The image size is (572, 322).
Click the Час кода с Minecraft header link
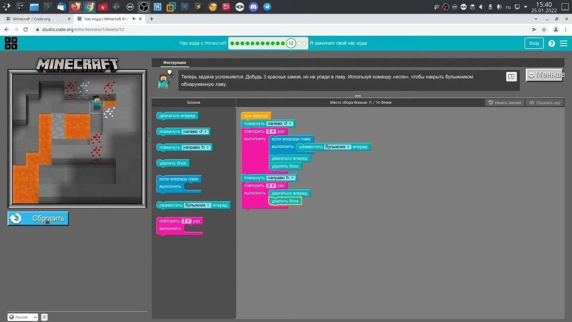click(x=203, y=43)
